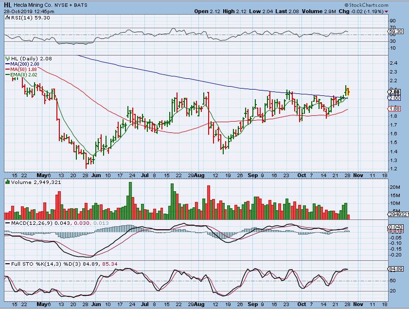Click the Volume 2,949,321 label
The width and height of the screenshot is (409, 309).
click(x=36, y=182)
